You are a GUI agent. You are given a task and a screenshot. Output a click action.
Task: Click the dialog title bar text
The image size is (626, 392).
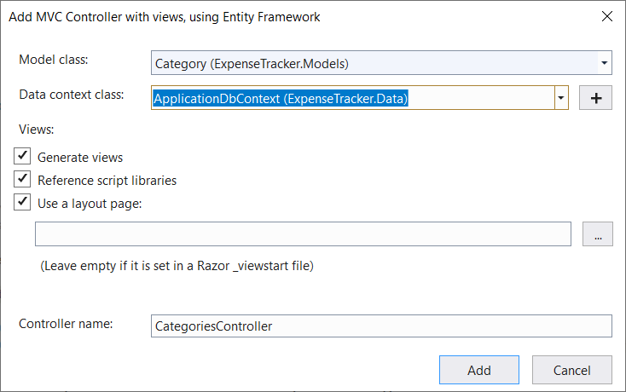[x=165, y=16]
